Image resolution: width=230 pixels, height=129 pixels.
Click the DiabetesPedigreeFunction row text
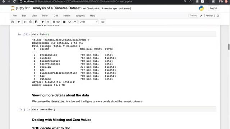click(58, 73)
